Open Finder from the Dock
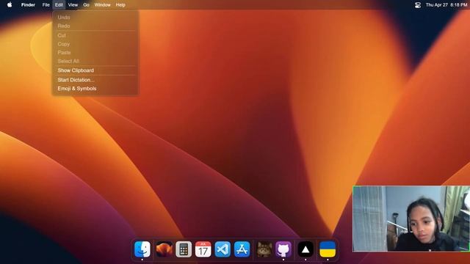Image resolution: width=470 pixels, height=264 pixels. coord(142,249)
